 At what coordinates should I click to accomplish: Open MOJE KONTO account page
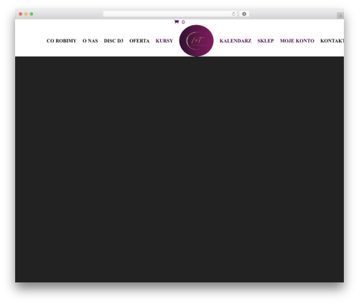(x=297, y=41)
